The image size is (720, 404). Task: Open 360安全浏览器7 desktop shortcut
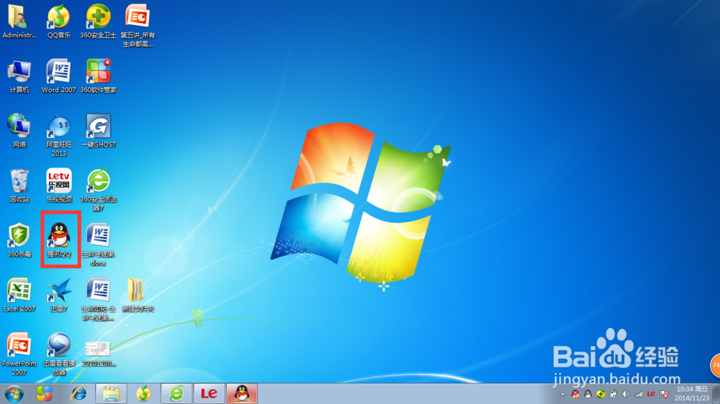click(x=98, y=190)
